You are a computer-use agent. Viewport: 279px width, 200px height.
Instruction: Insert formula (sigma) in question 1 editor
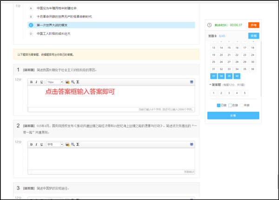pos(78,82)
